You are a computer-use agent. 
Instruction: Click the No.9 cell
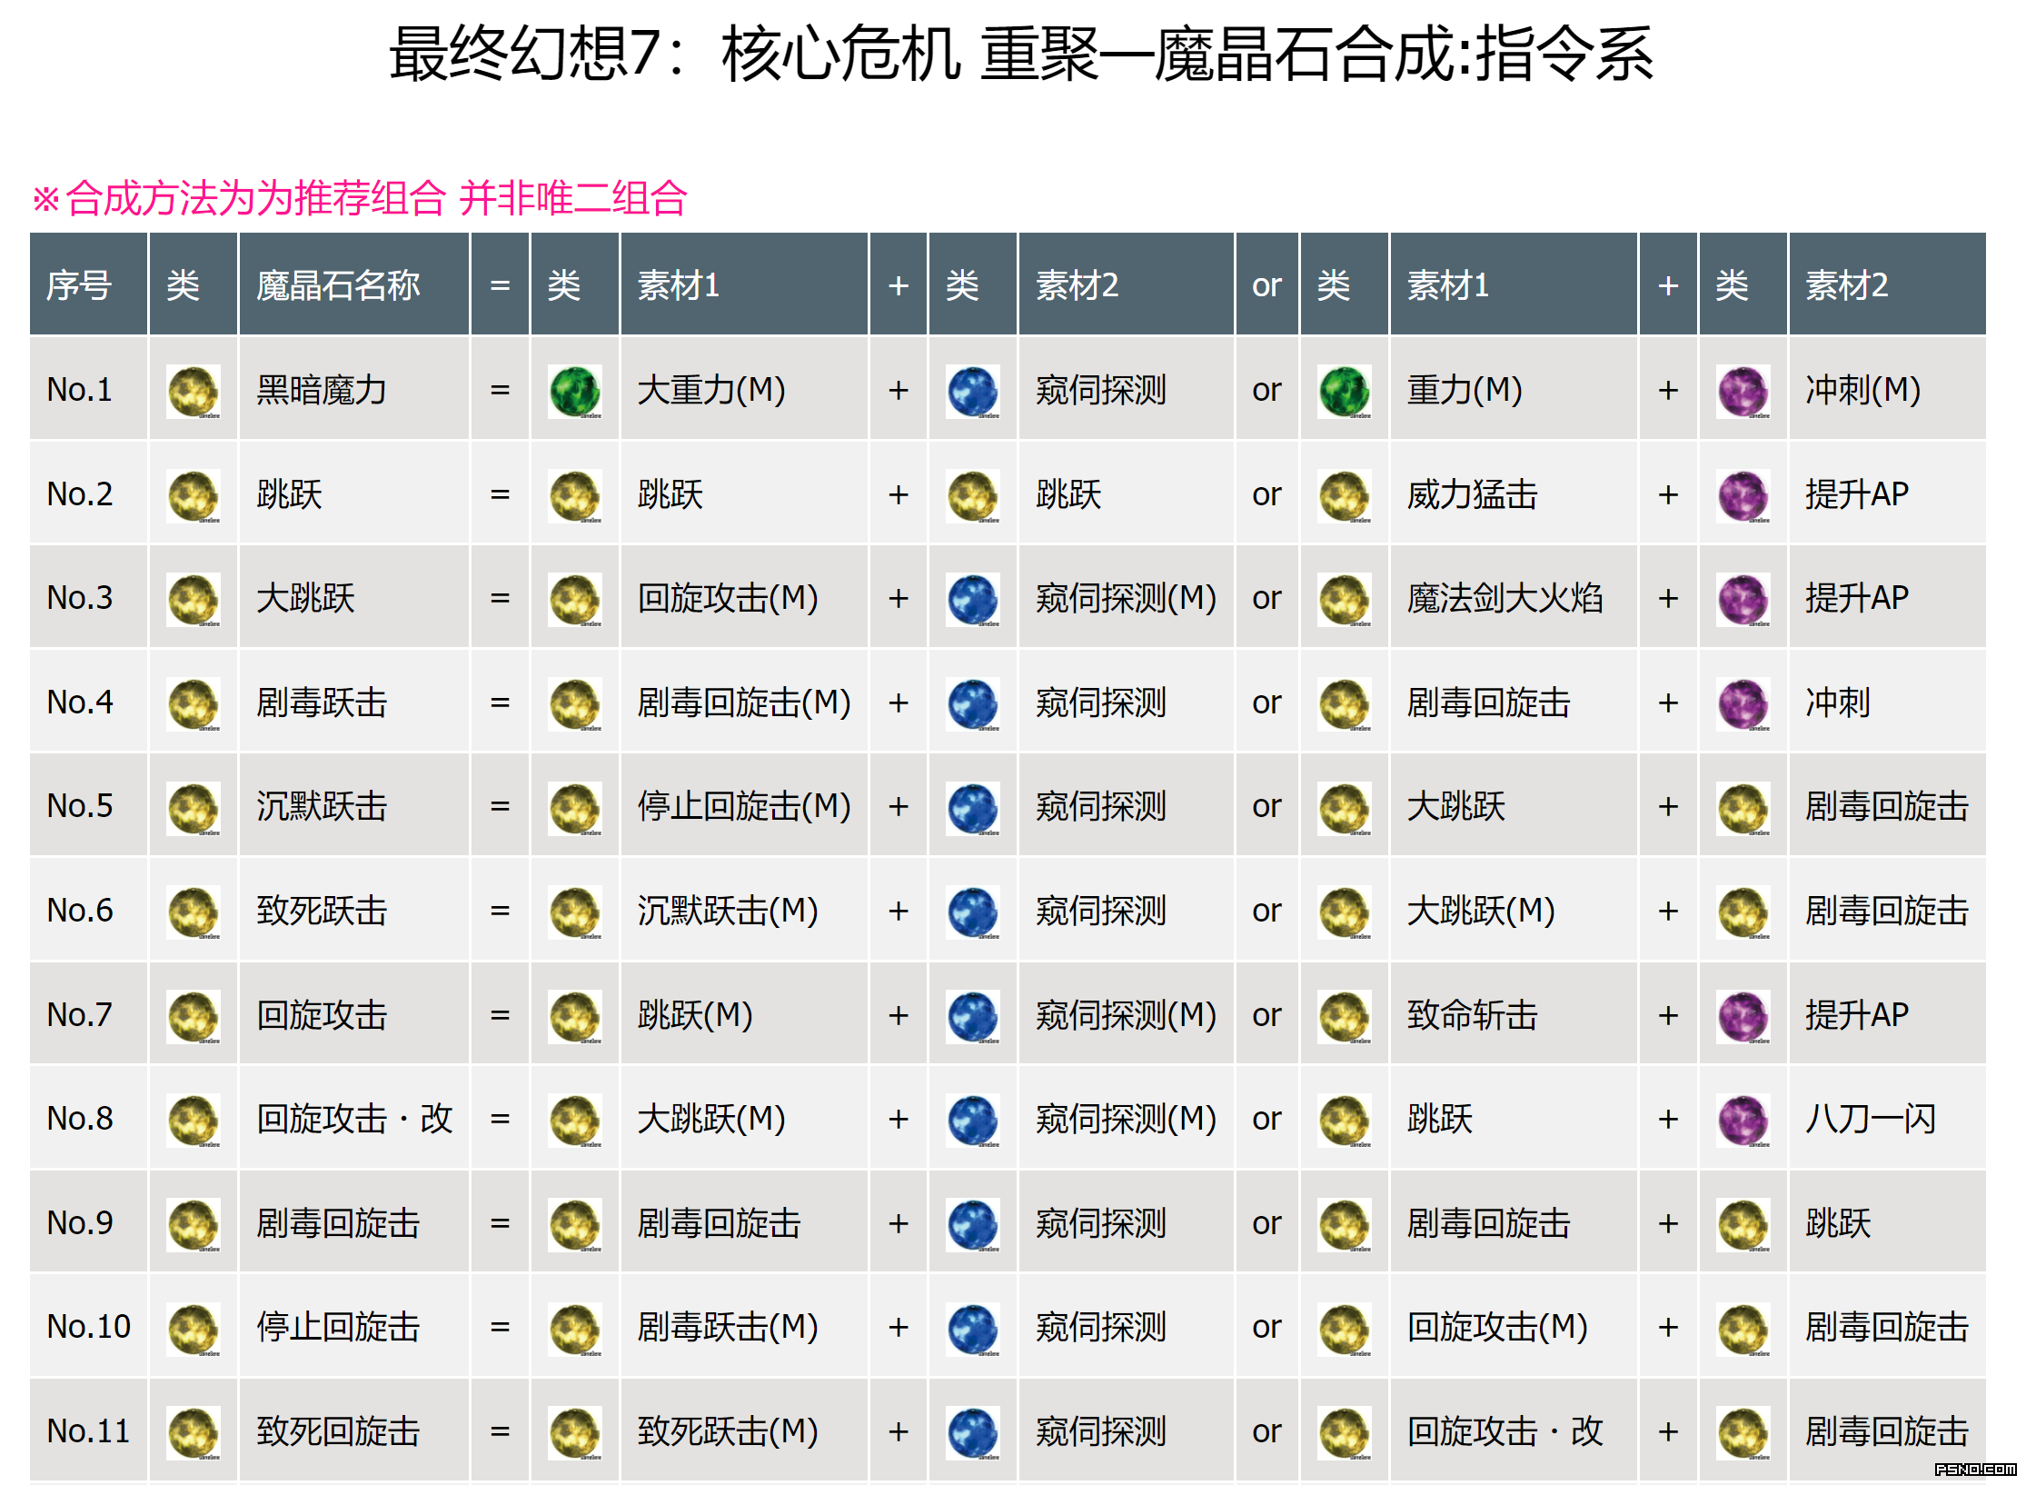89,1221
